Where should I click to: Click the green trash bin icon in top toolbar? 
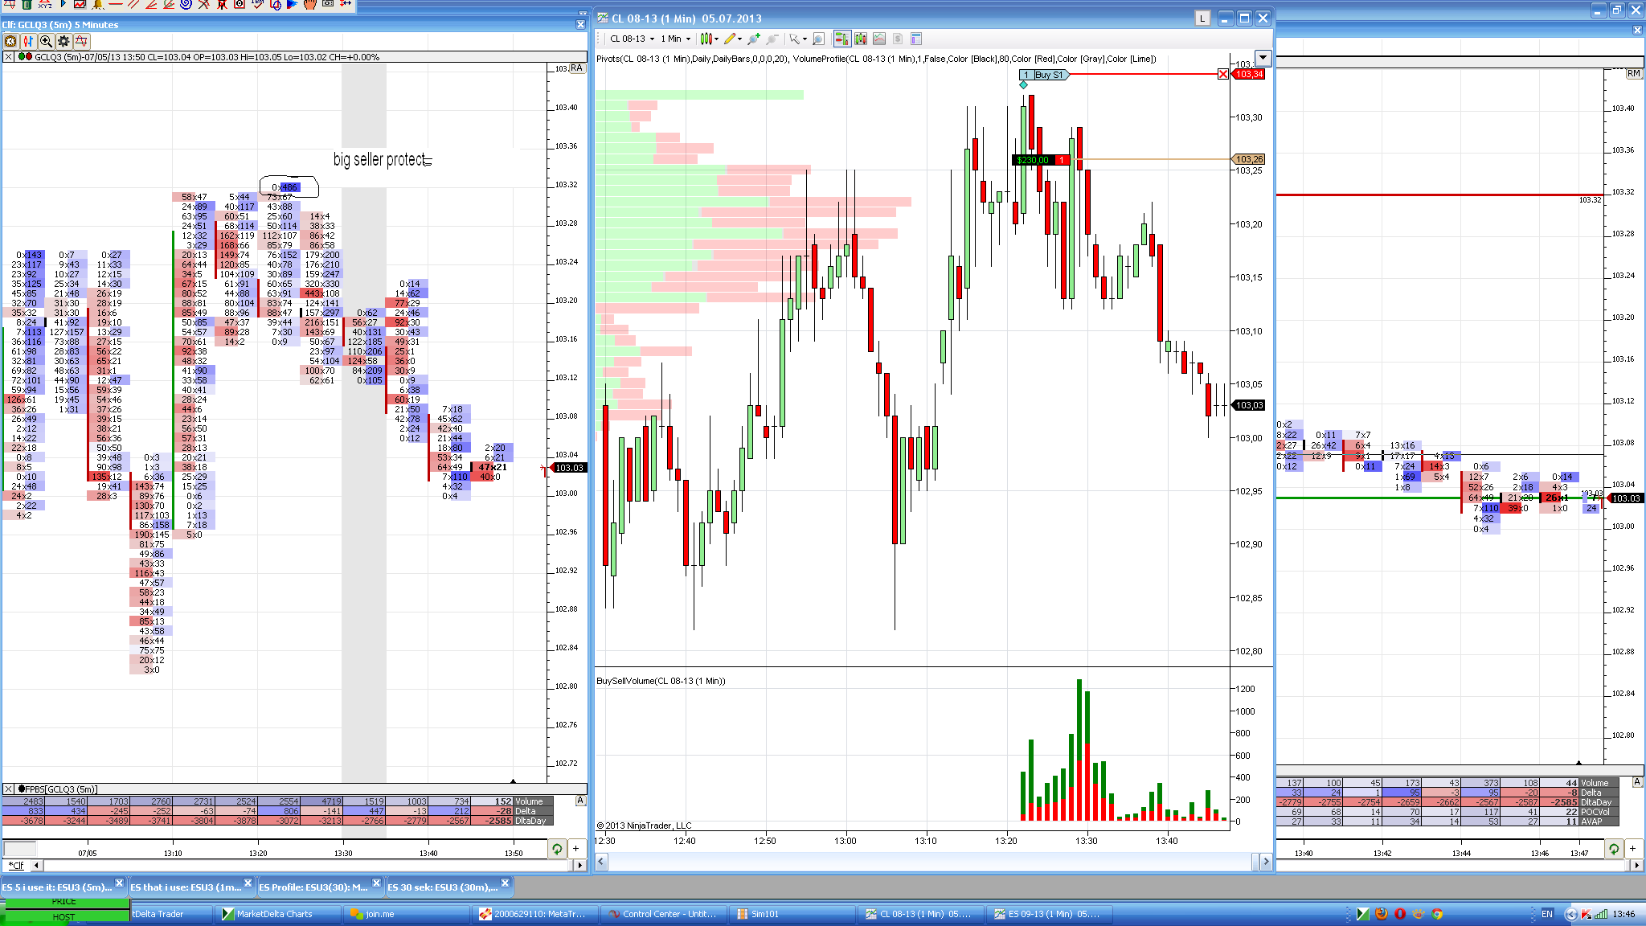(x=27, y=4)
